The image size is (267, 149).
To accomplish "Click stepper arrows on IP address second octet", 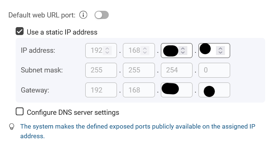I will tap(145, 51).
